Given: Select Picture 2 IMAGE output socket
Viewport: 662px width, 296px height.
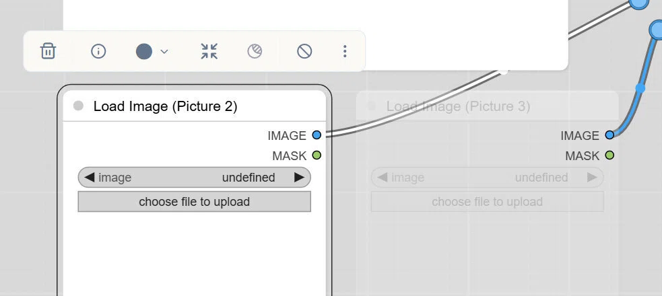Looking at the screenshot, I should click(x=317, y=135).
